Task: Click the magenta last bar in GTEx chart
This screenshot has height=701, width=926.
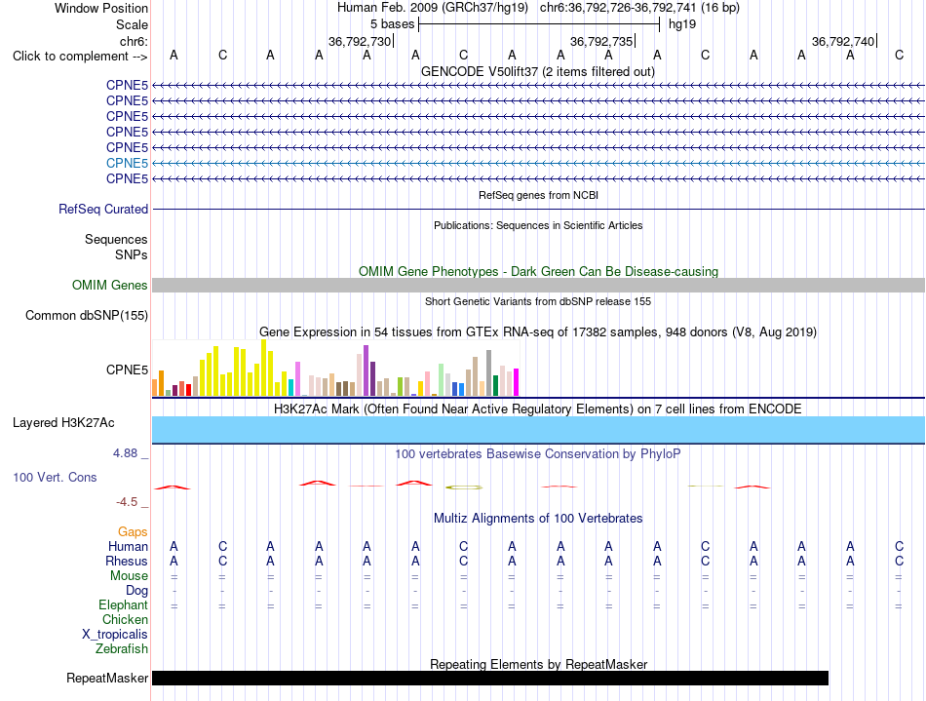Action: 517,382
